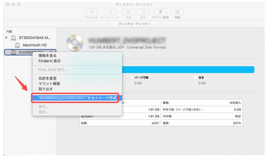Click the 所有権: label
Viewport: 268px width, 159px height.
pos(167,116)
